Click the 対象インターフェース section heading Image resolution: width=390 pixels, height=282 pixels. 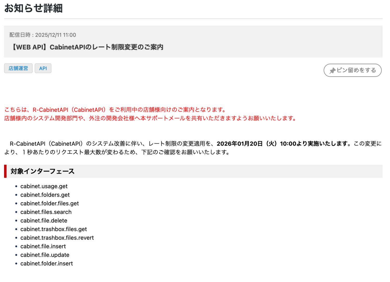coord(42,171)
